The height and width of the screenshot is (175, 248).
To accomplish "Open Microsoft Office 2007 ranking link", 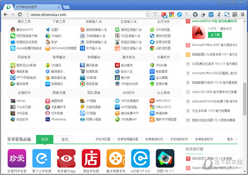I will click(215, 45).
